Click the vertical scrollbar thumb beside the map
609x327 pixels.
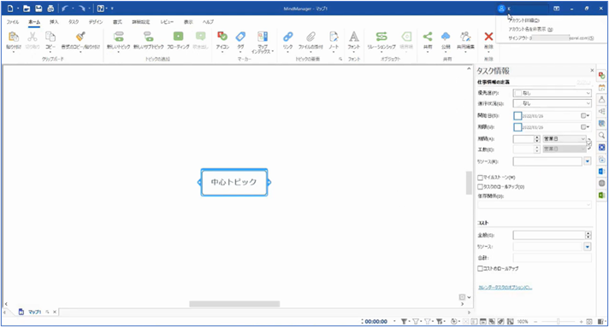click(469, 183)
